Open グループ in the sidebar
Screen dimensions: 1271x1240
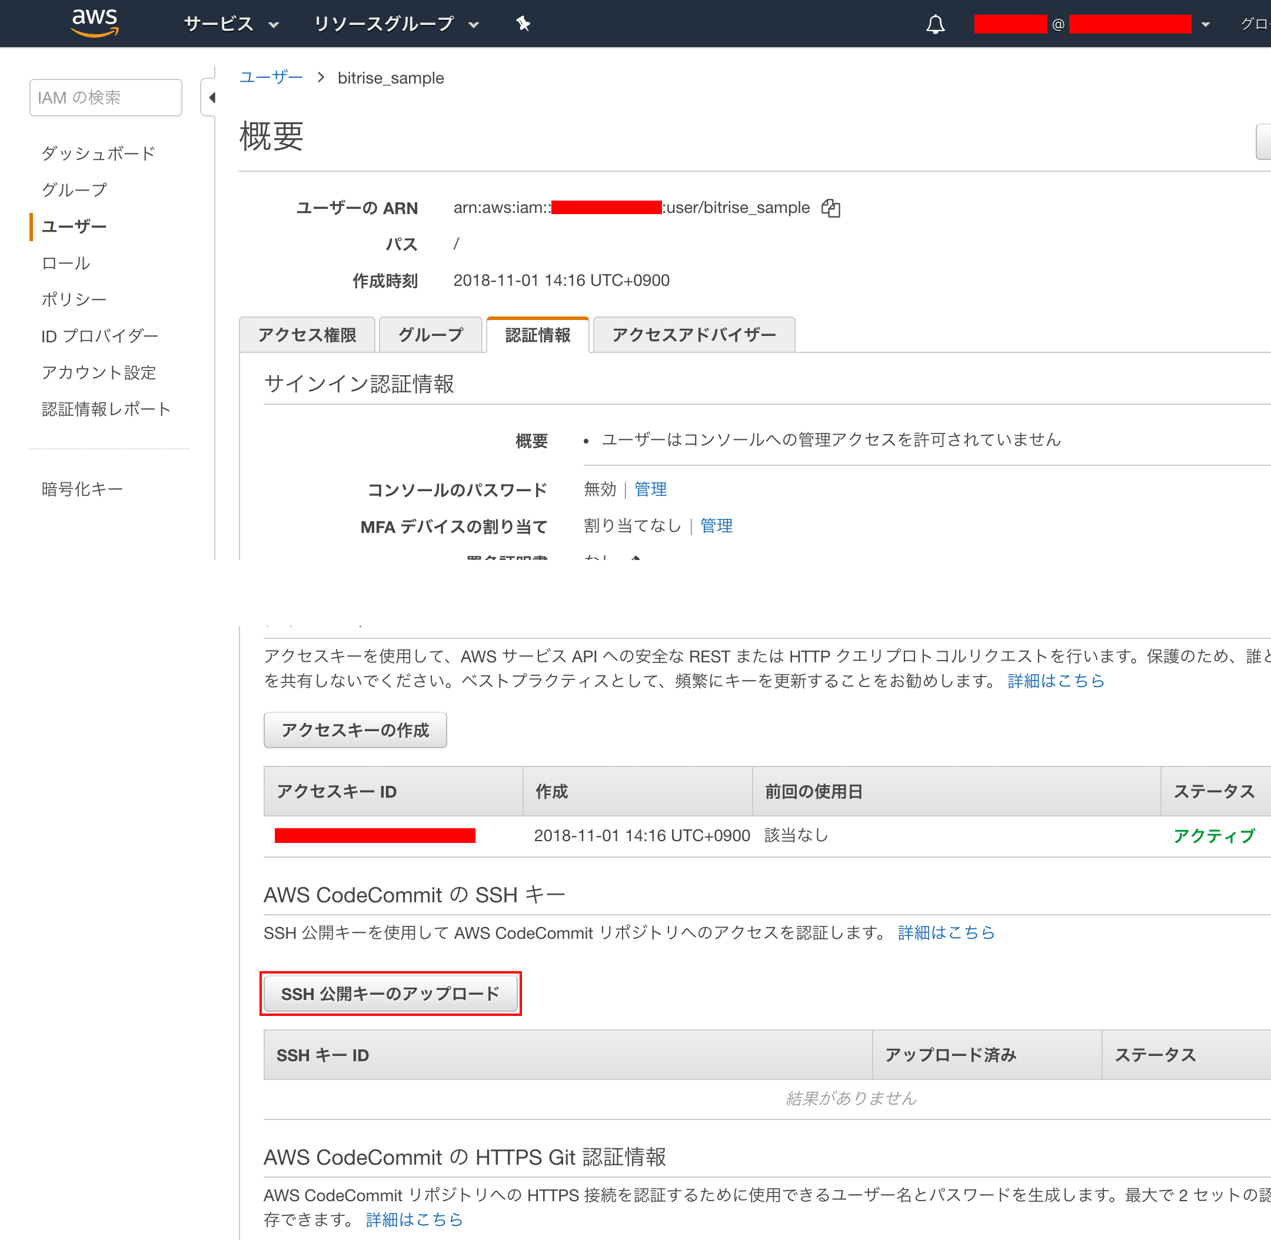(x=74, y=190)
